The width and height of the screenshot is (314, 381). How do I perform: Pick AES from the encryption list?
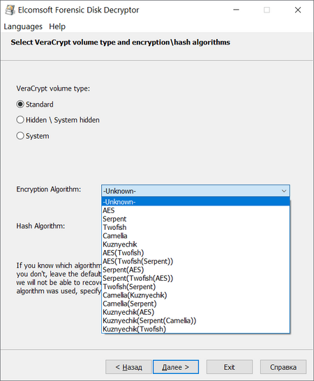pyautogui.click(x=195, y=210)
